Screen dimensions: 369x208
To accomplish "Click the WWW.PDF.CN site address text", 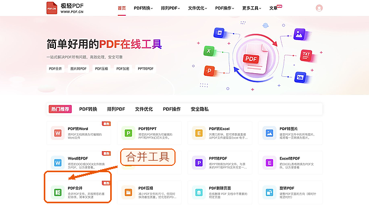I will (x=72, y=12).
